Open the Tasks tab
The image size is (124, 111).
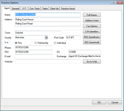[45, 9]
